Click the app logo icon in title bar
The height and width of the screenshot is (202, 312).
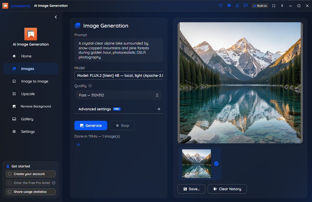[x=5, y=6]
